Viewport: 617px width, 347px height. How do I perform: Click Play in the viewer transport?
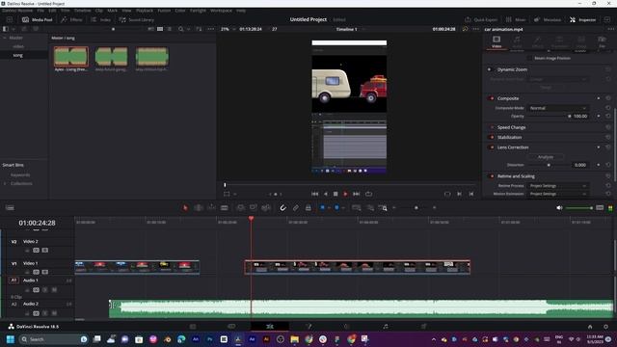pyautogui.click(x=345, y=194)
